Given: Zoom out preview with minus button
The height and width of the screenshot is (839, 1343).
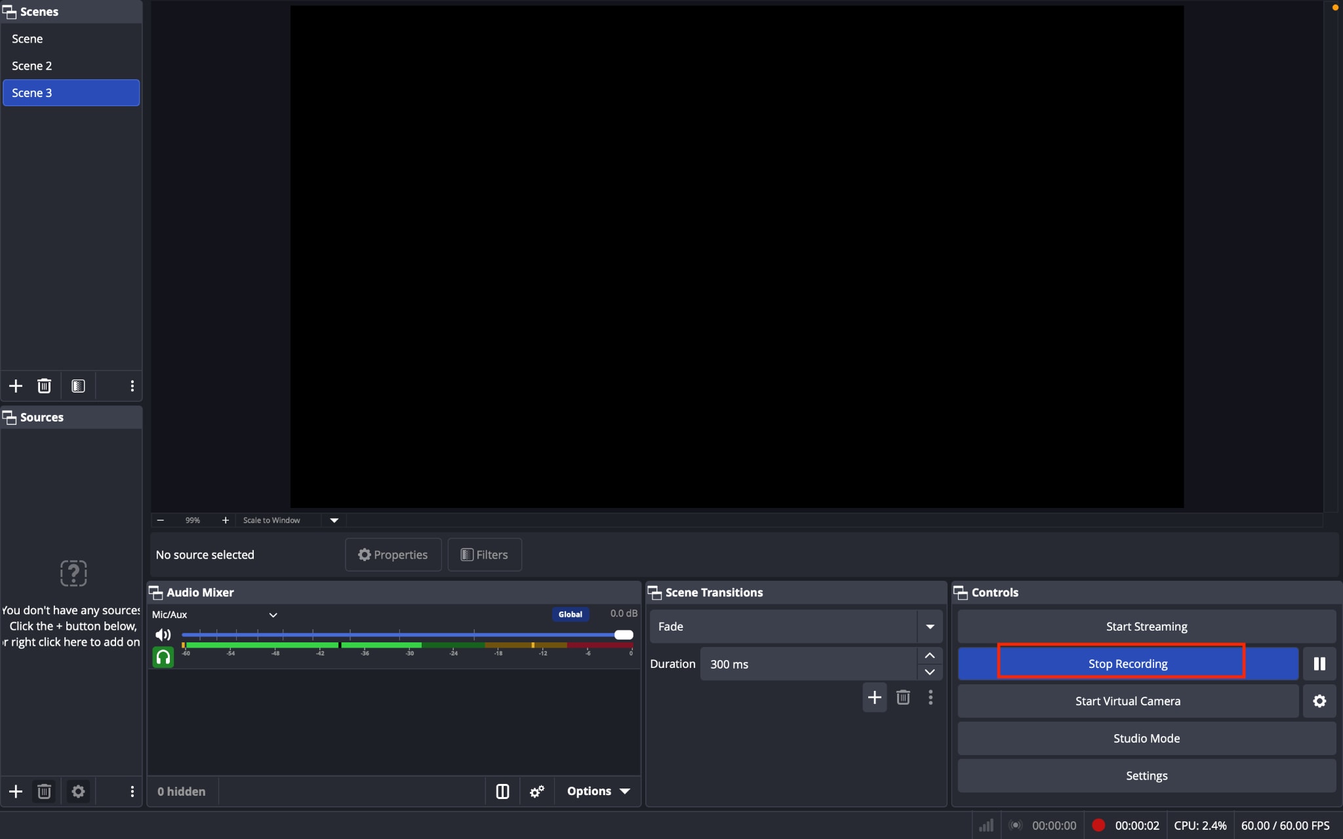Looking at the screenshot, I should click(x=160, y=520).
